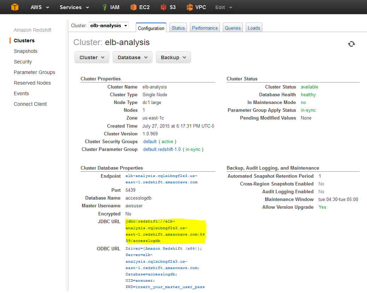
Task: Open the AWS dropdown menu
Action: point(40,7)
